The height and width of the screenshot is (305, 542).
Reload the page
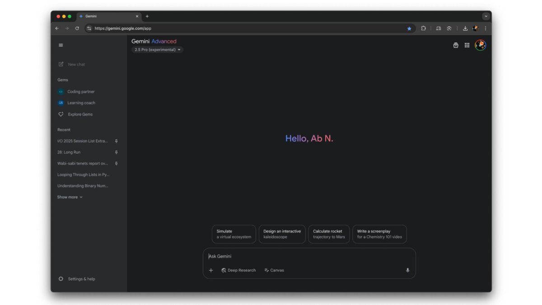tap(77, 28)
